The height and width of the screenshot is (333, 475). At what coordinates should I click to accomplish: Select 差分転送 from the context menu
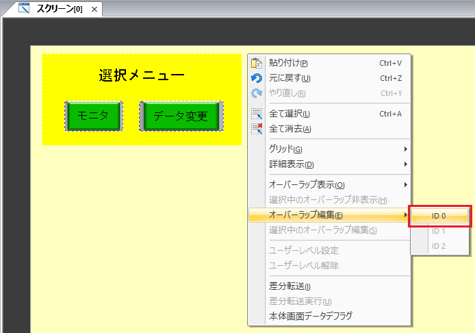tap(290, 286)
